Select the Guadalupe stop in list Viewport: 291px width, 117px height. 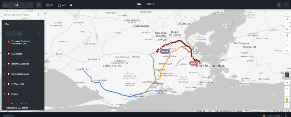pyautogui.click(x=17, y=54)
